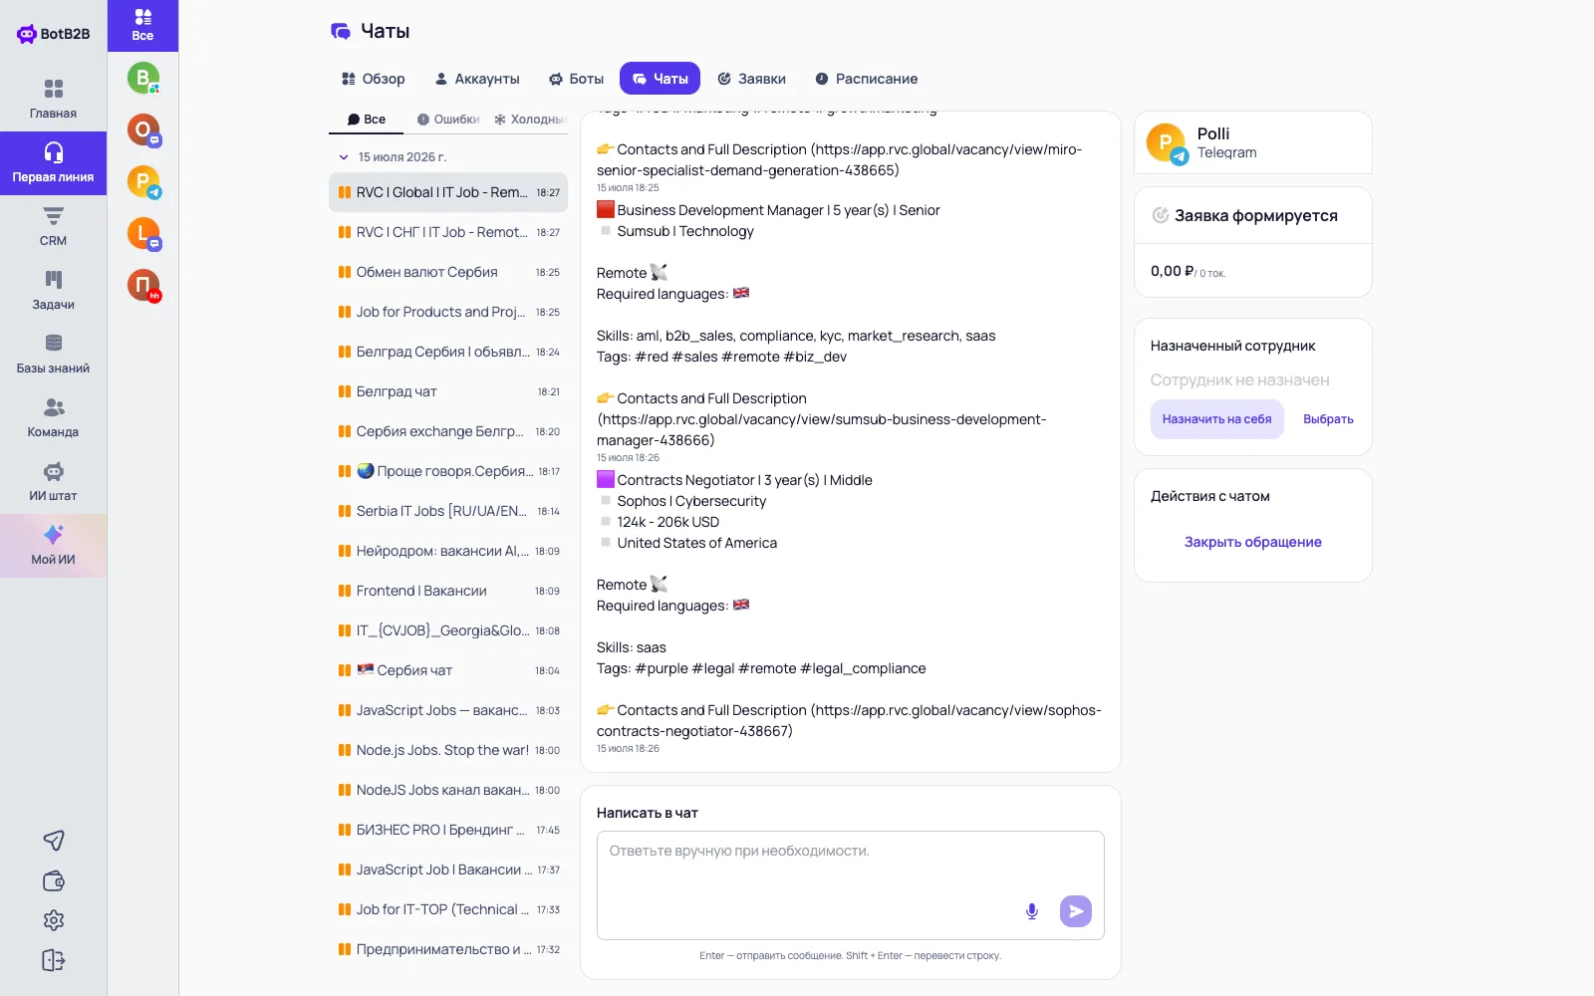
Task: Go to Главная in sidebar
Action: click(x=53, y=100)
